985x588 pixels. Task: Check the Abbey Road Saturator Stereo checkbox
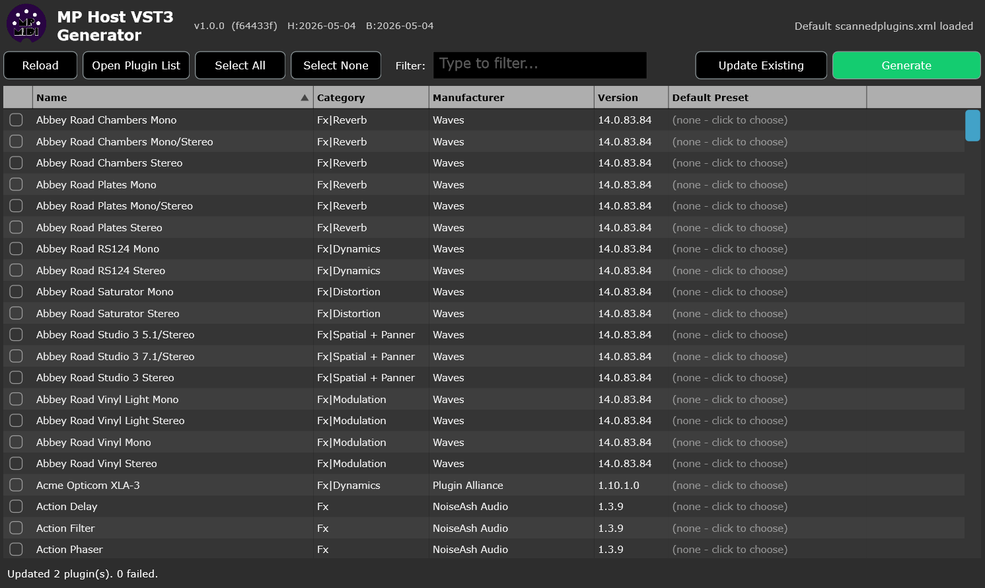click(x=17, y=313)
